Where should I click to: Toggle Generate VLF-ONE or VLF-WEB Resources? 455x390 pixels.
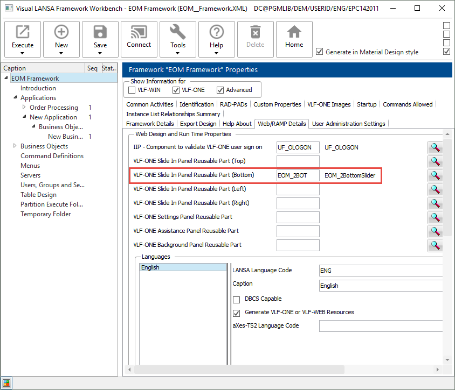pos(237,313)
